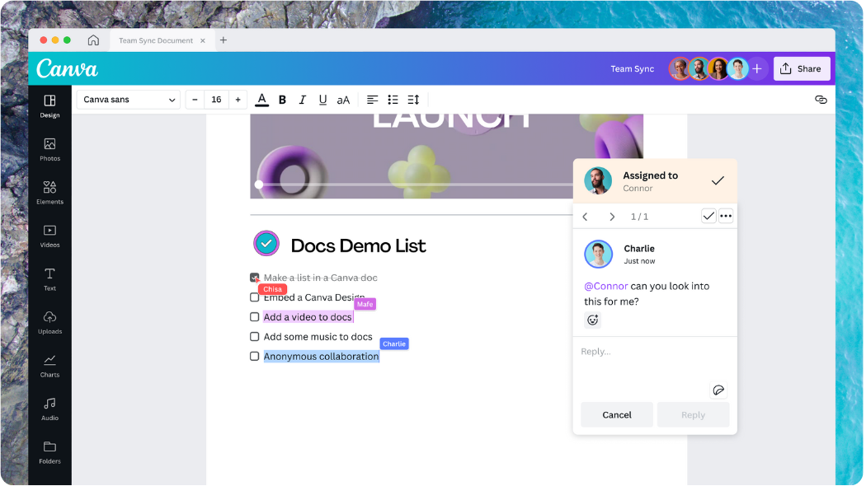This screenshot has height=486, width=866.
Task: Open the Canva sans font dropdown
Action: (128, 99)
